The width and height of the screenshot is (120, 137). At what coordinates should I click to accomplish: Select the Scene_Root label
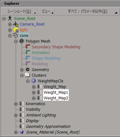click(x=25, y=19)
